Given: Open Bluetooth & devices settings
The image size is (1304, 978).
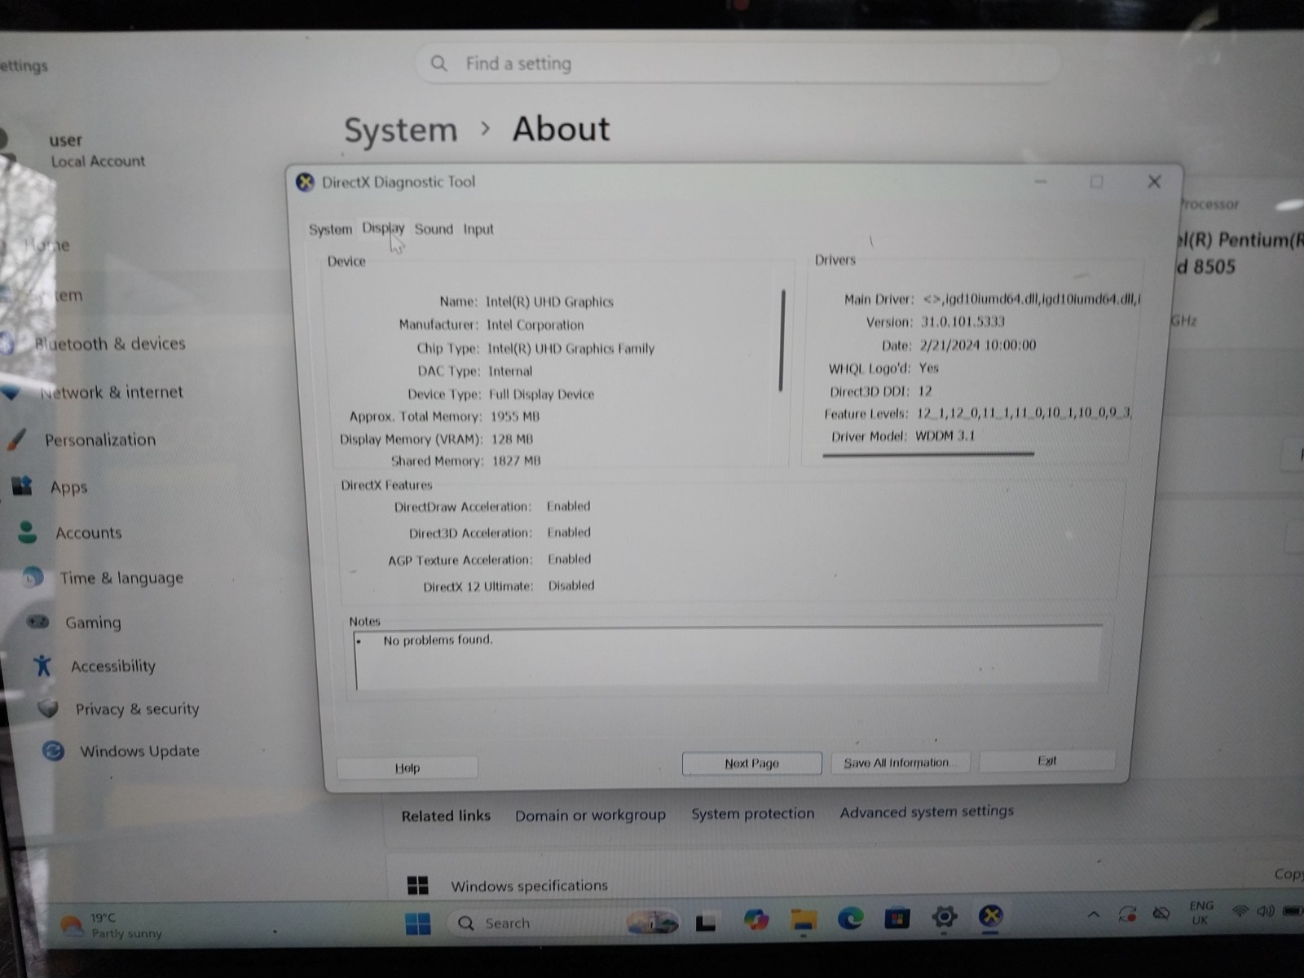Looking at the screenshot, I should 110,344.
